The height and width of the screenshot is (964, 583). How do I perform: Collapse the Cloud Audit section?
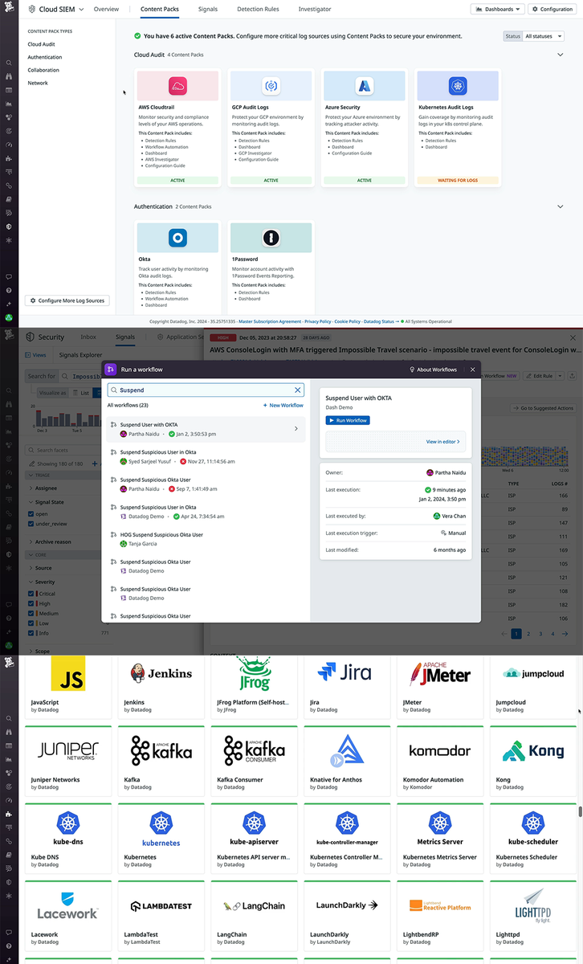[561, 55]
